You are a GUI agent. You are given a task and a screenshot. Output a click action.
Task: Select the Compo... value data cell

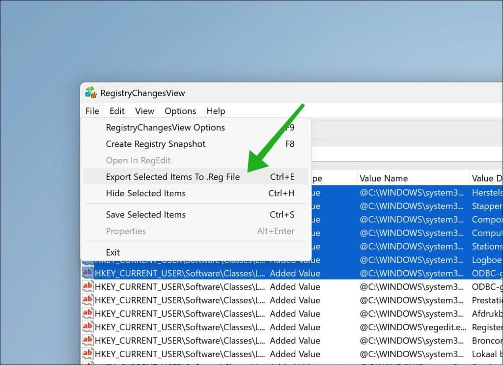click(487, 219)
